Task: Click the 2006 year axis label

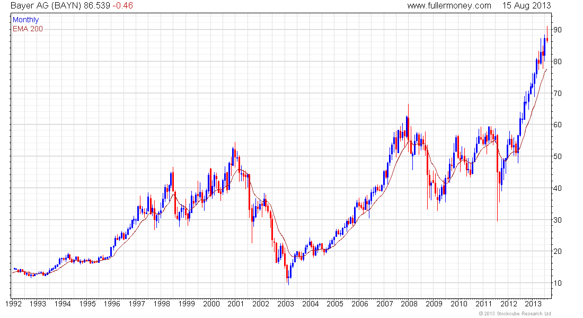Action: [x=360, y=304]
